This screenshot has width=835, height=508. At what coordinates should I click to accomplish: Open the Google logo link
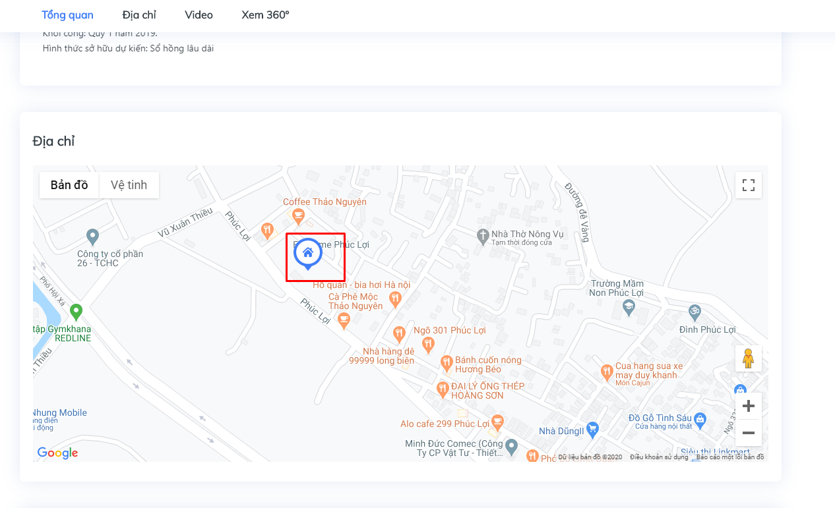coord(57,453)
